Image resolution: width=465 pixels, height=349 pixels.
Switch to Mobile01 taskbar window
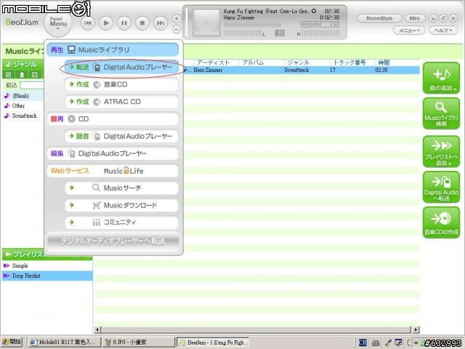click(x=65, y=342)
